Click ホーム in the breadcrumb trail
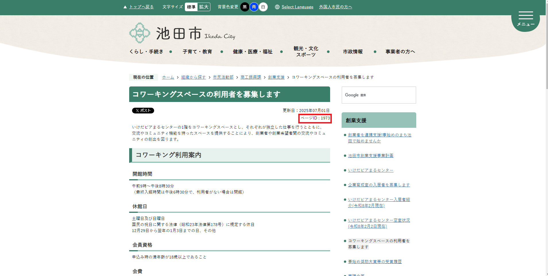Viewport: 548px width, 276px height. [168, 77]
